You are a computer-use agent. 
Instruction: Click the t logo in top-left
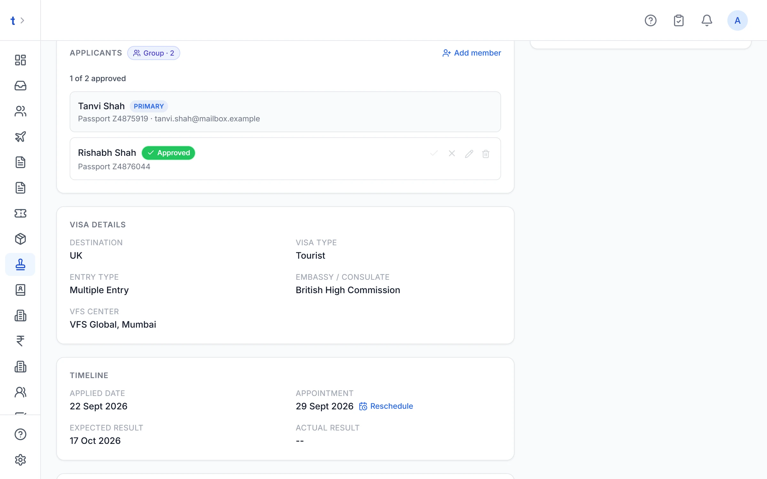coord(13,20)
